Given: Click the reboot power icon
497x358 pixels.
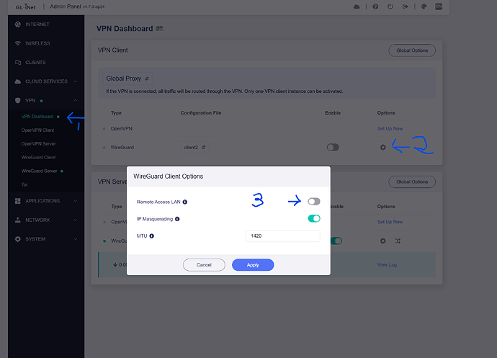Looking at the screenshot, I should pos(390,6).
